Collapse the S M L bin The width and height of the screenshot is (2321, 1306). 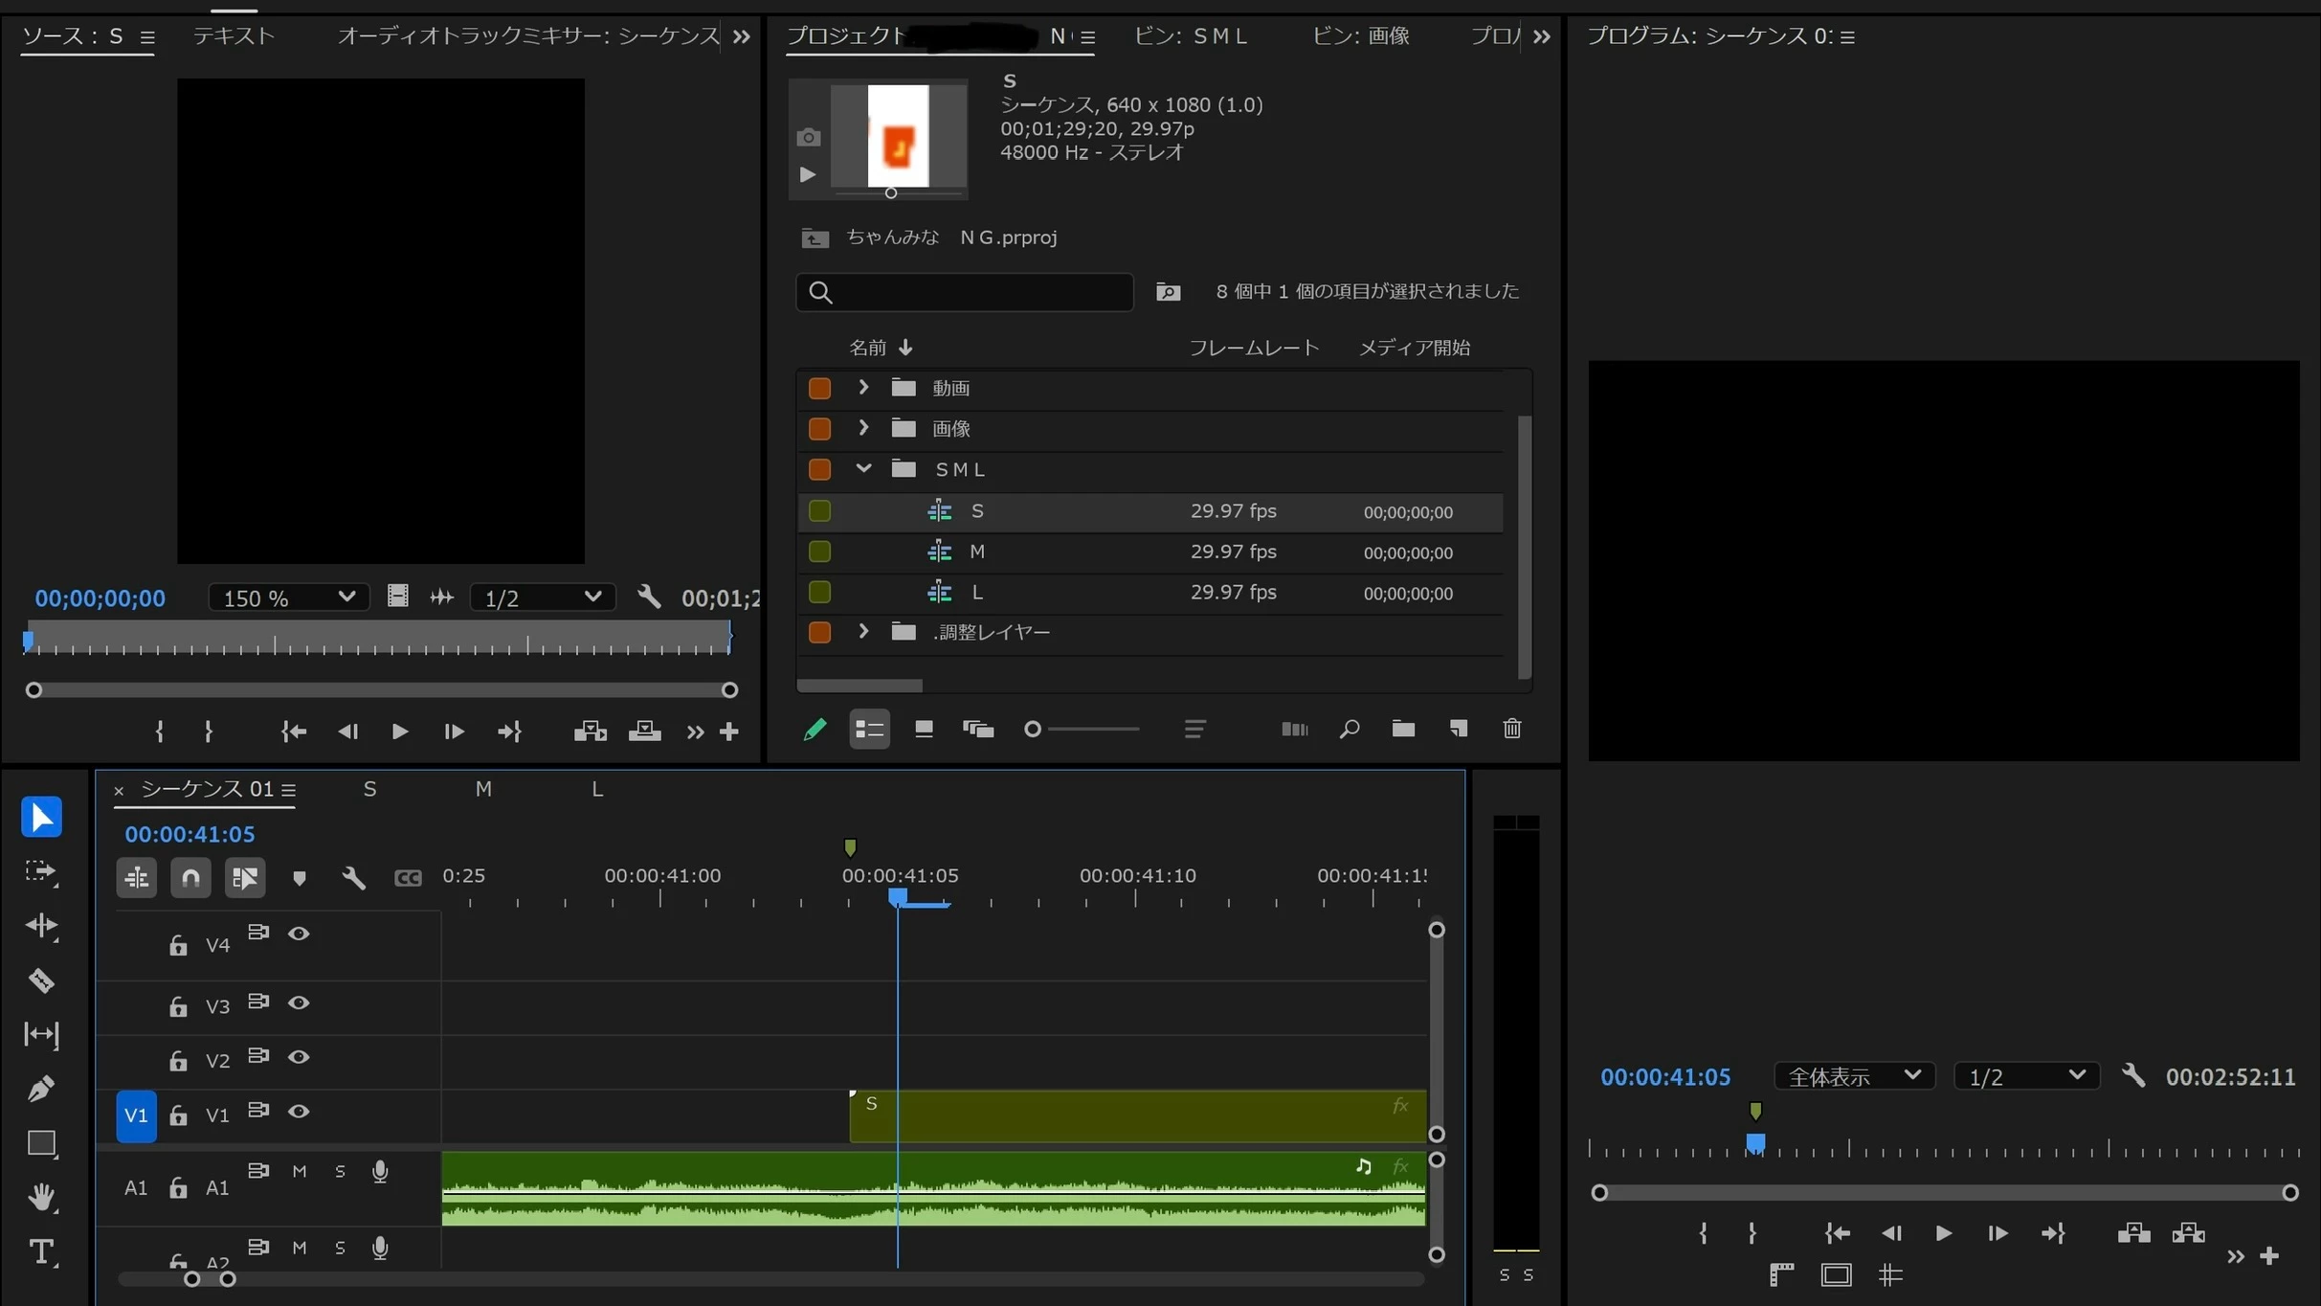click(863, 468)
